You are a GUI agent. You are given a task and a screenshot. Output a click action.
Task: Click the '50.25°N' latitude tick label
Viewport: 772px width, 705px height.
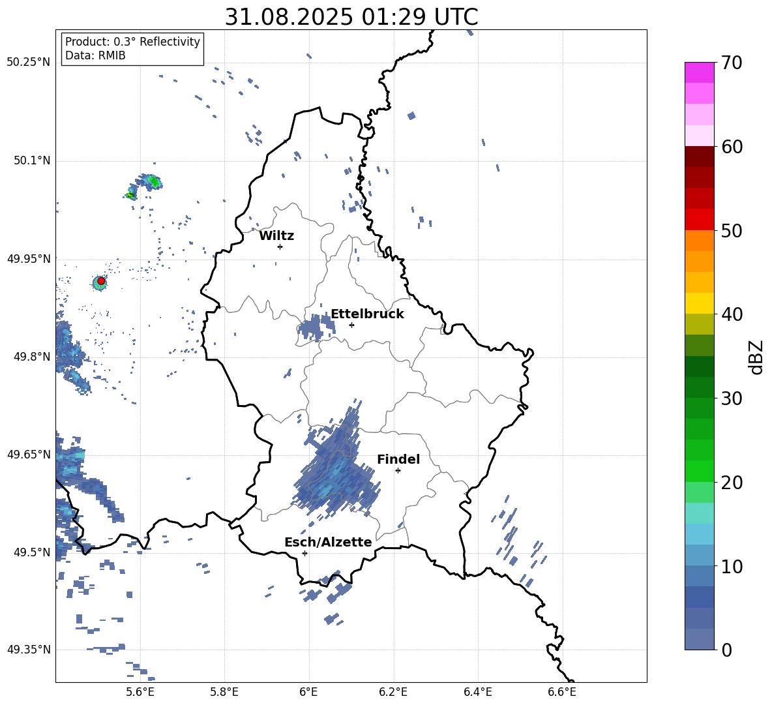[x=29, y=63]
